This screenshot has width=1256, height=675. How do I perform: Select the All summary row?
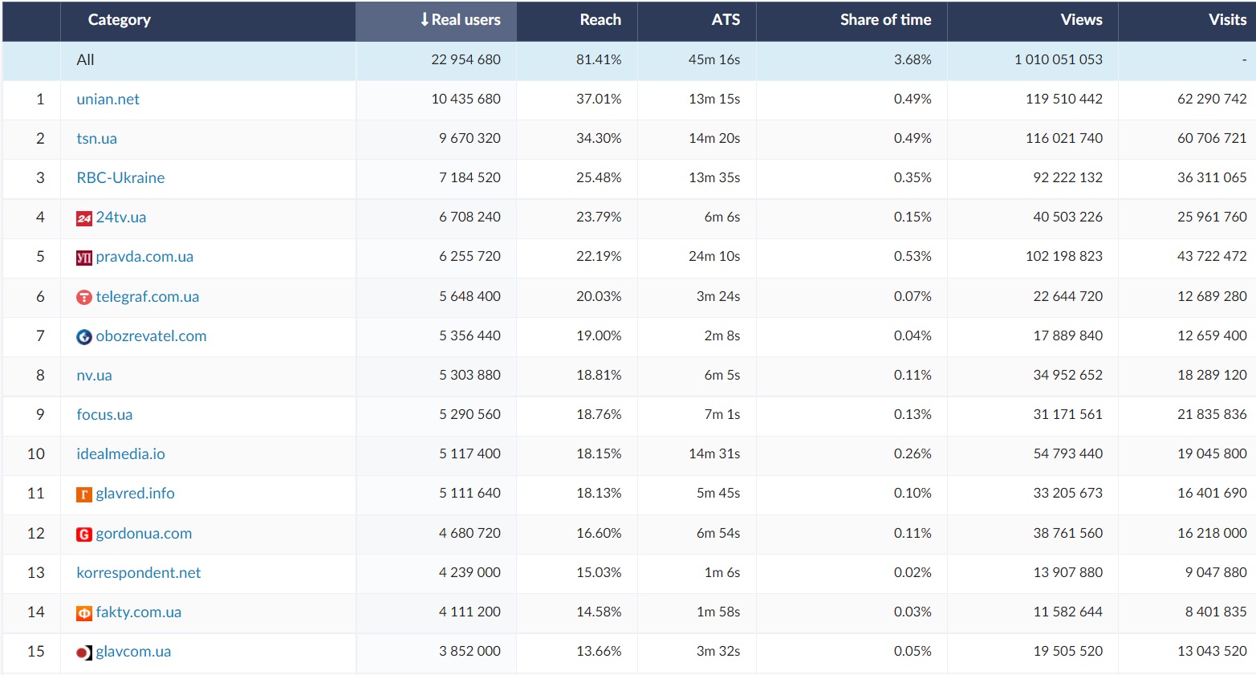(x=85, y=60)
